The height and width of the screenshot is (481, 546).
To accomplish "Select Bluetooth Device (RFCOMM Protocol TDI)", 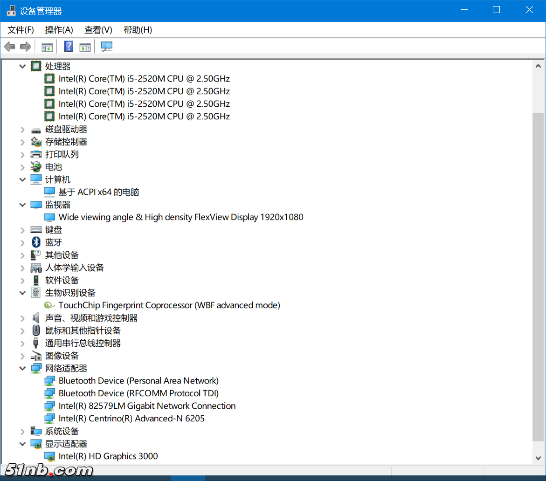I will [x=138, y=393].
